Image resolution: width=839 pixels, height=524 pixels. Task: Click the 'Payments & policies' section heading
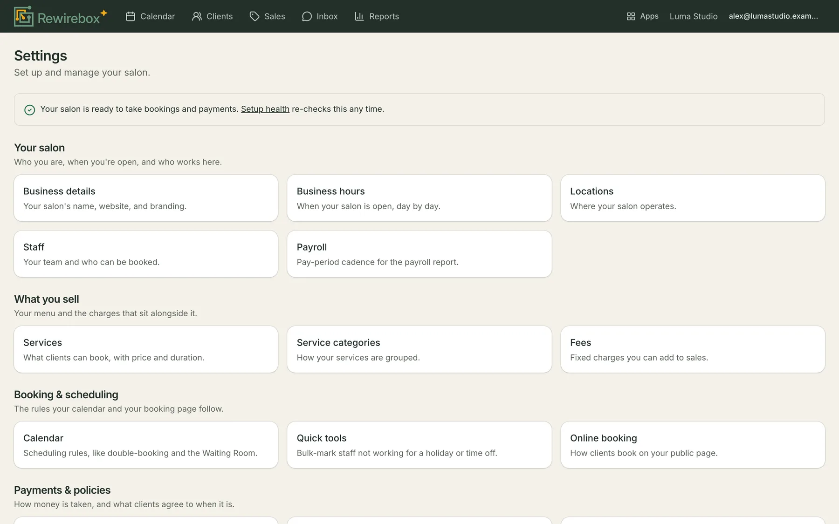click(x=62, y=490)
